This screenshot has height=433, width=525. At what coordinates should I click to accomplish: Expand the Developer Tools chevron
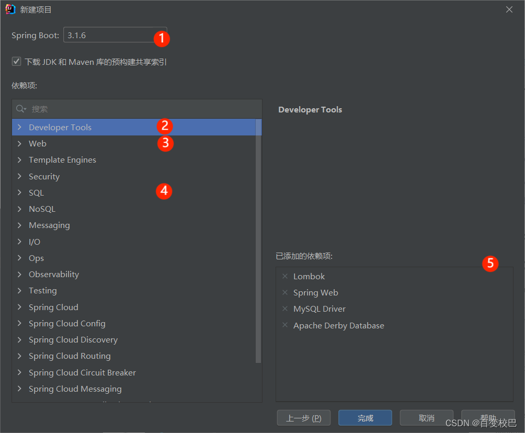(19, 127)
